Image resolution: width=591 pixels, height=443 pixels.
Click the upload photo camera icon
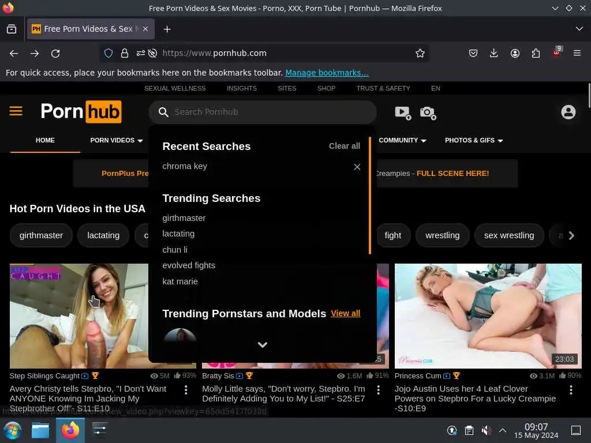(428, 112)
